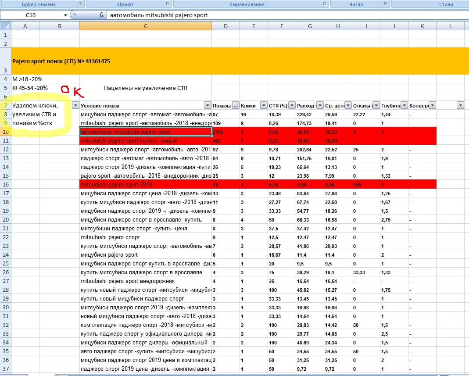Open the Шрифт group dialog launcher

coord(168,4)
